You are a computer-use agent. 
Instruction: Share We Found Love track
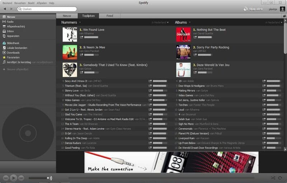coord(81,37)
